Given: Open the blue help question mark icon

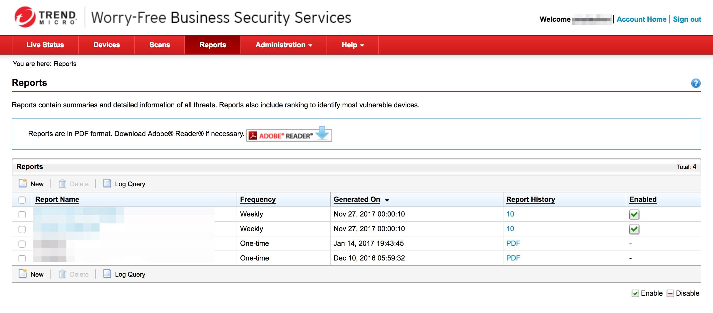Looking at the screenshot, I should click(695, 84).
